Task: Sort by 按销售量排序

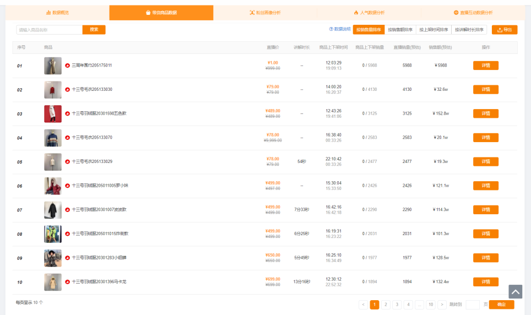Action: 369,30
